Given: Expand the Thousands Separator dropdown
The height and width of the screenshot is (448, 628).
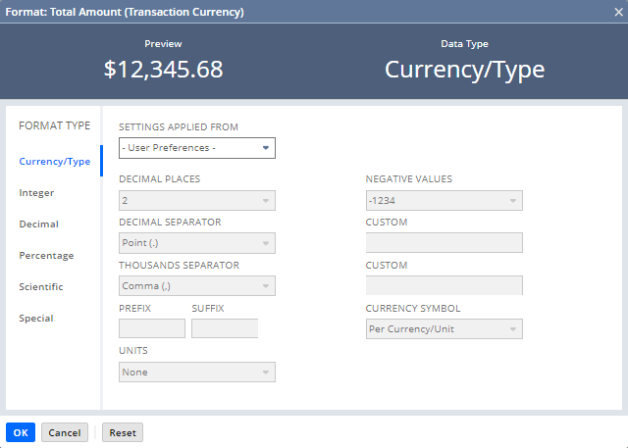Looking at the screenshot, I should pos(196,286).
